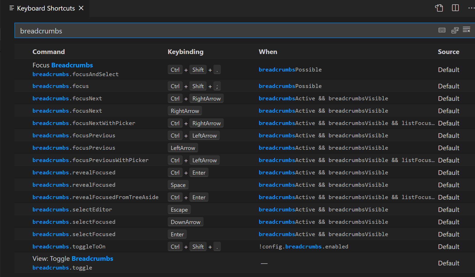The width and height of the screenshot is (475, 277).
Task: Select the breadcrumbs.revealFocusedFromTreeAside row
Action: (95, 197)
